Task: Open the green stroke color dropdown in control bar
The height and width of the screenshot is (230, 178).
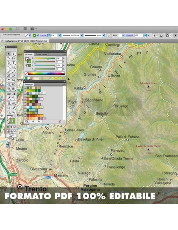Action: tap(37, 35)
